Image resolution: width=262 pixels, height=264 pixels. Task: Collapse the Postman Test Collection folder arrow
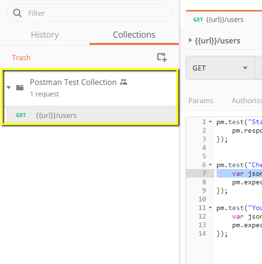pos(9,87)
